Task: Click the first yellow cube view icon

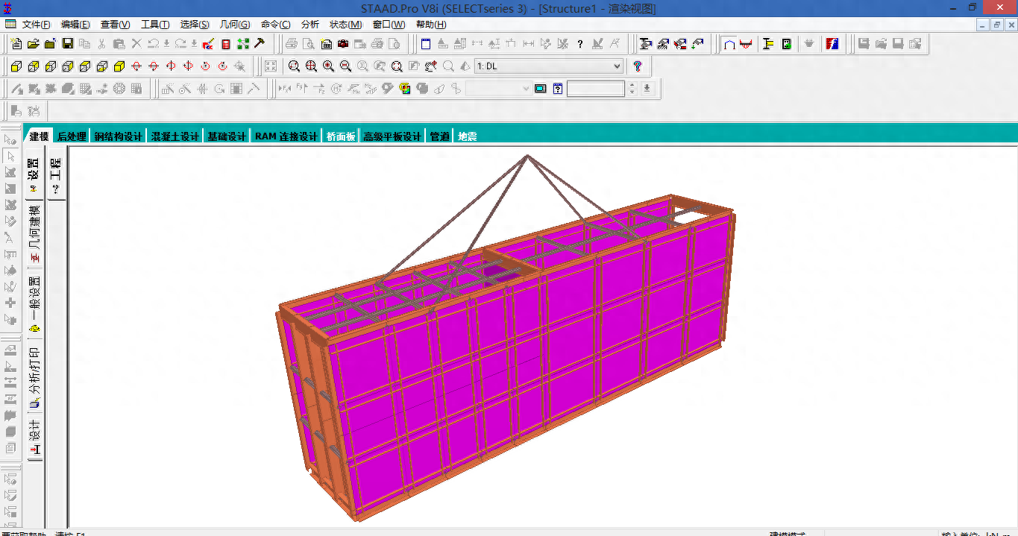Action: [x=16, y=66]
